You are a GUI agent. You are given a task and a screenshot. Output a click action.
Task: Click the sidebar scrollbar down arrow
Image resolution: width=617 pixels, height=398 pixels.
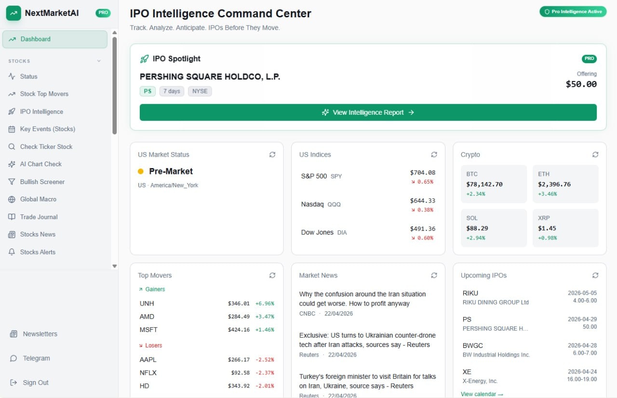115,266
